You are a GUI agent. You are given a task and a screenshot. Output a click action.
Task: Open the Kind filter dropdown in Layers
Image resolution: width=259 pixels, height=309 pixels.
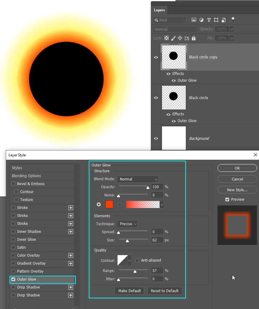(x=169, y=20)
